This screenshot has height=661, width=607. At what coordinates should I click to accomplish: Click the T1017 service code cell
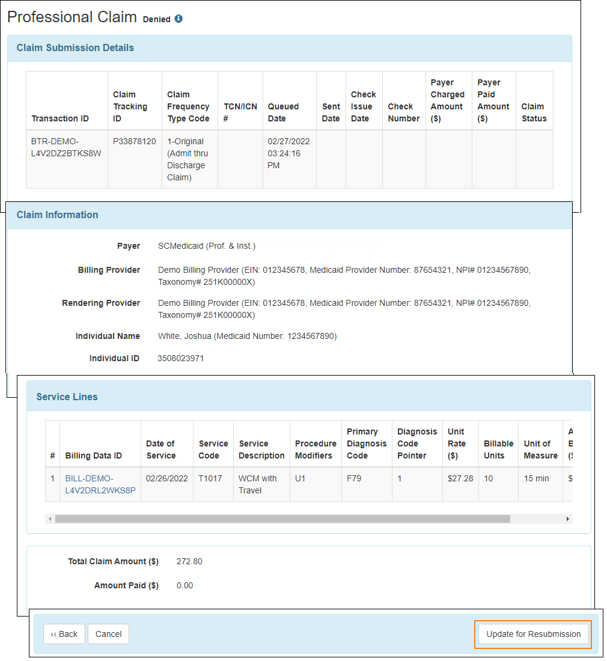209,479
